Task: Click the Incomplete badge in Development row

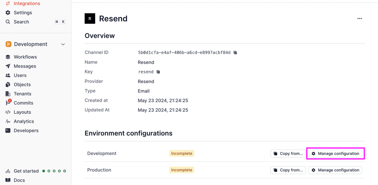Action: tap(182, 153)
